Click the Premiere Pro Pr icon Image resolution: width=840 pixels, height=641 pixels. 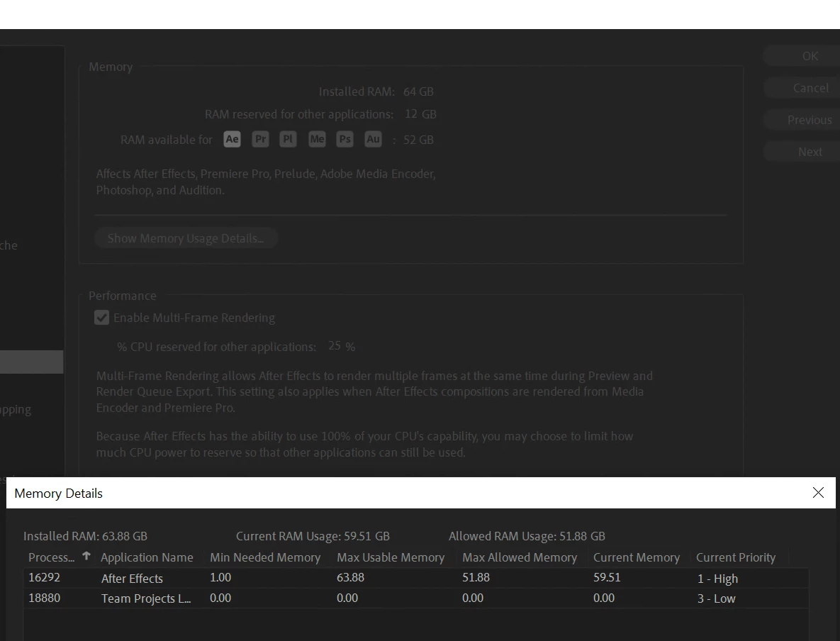coord(260,140)
